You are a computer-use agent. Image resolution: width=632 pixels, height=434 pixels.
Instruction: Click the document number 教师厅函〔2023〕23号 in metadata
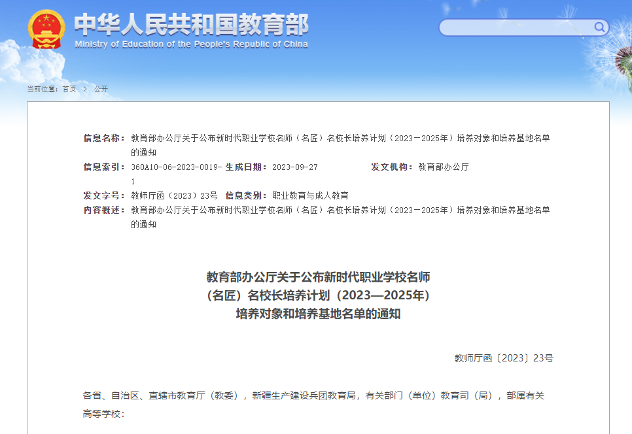[x=174, y=196]
